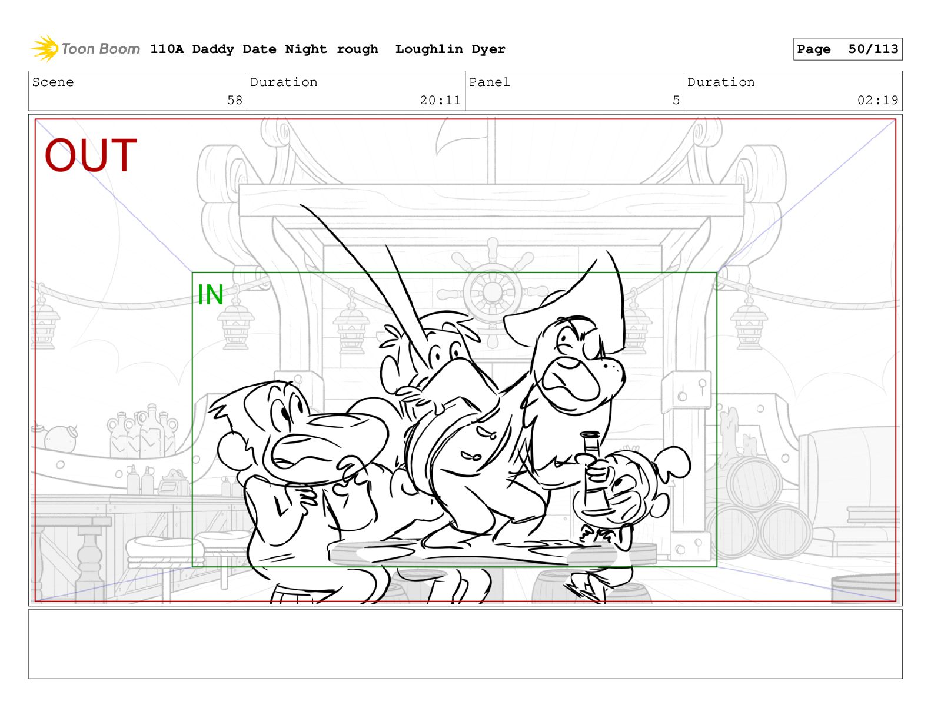931x721 pixels.
Task: Click the scene duration value '20:11'
Action: (440, 100)
